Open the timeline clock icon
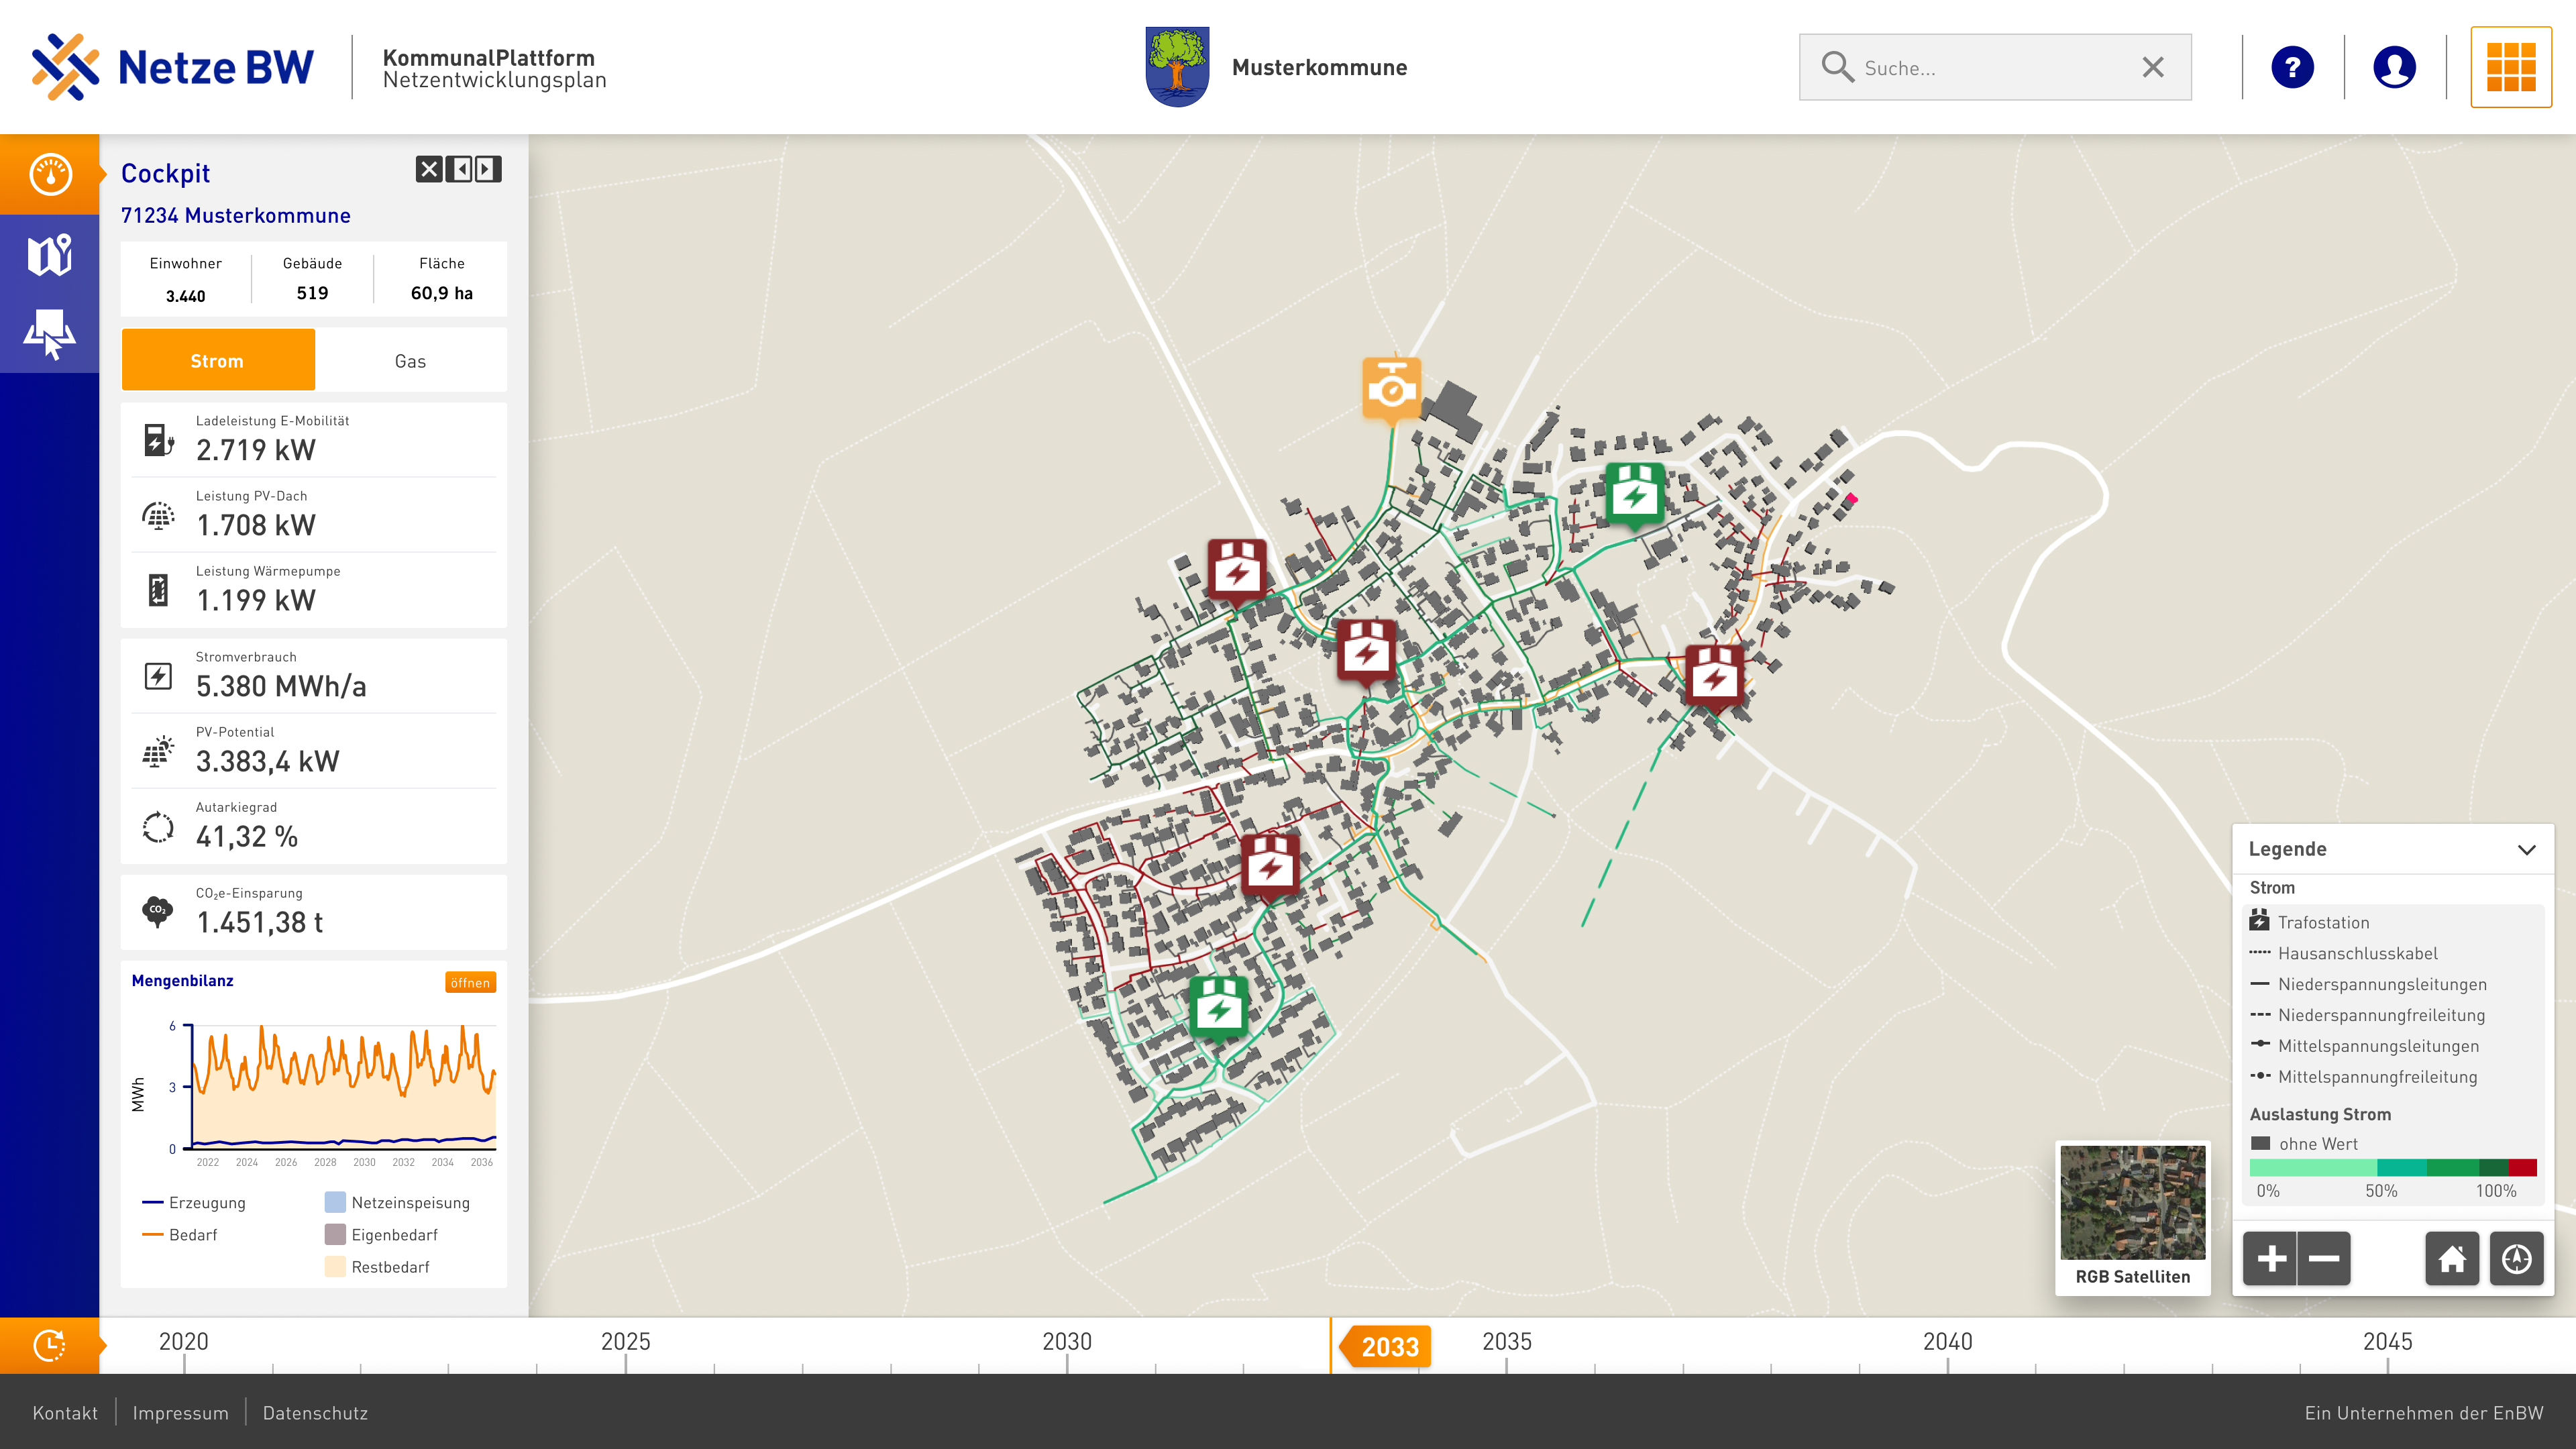Screen dimensions: 2576x1449 [50, 1345]
